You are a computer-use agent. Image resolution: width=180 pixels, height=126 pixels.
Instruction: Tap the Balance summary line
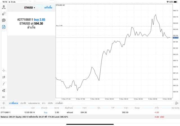pyautogui.click(x=34, y=117)
